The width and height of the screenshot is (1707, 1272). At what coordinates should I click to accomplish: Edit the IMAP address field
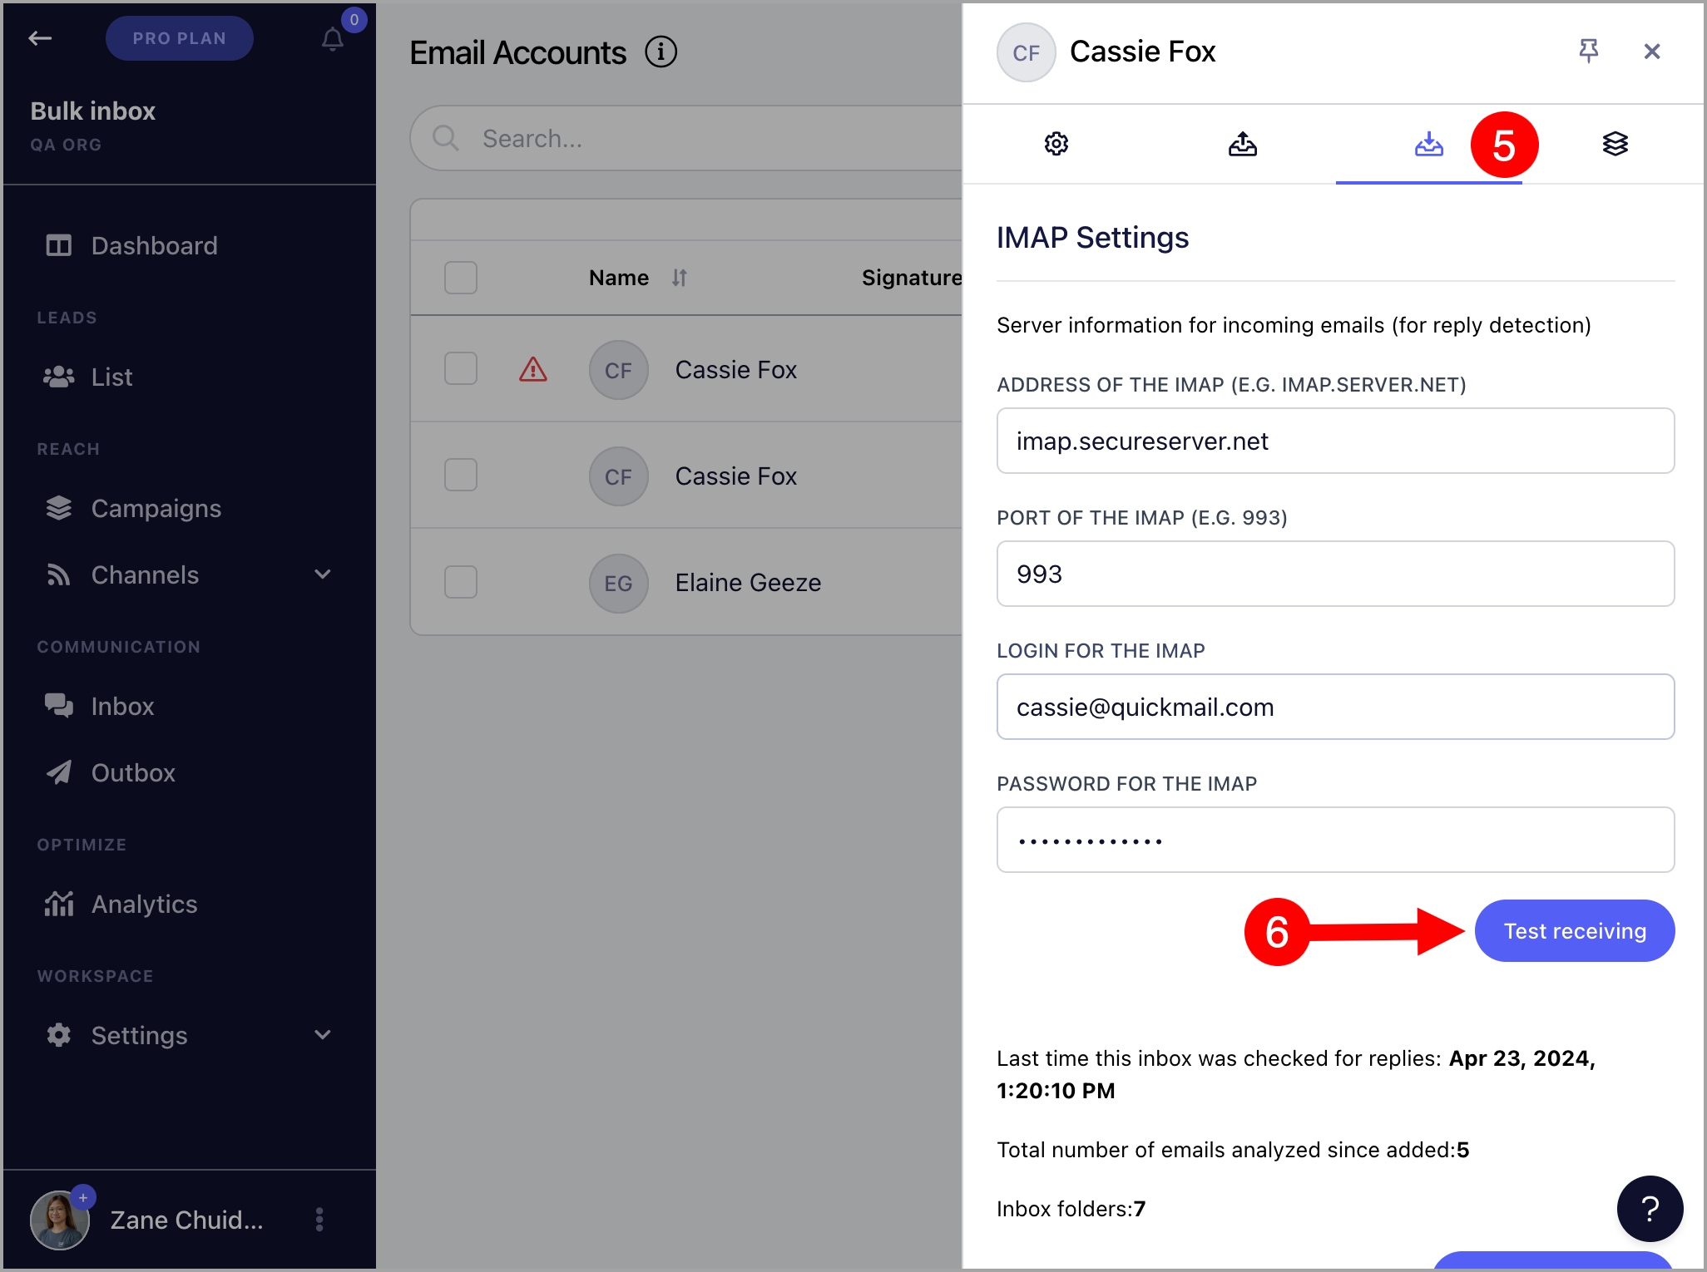(x=1336, y=441)
